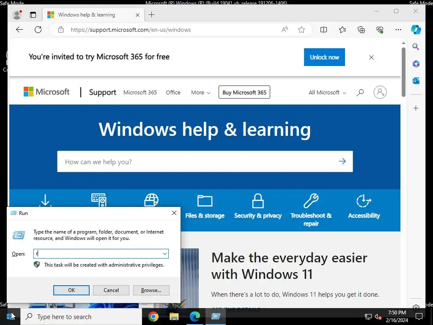Open a new tab with plus button
Viewport: 433px width, 325px height.
(152, 15)
